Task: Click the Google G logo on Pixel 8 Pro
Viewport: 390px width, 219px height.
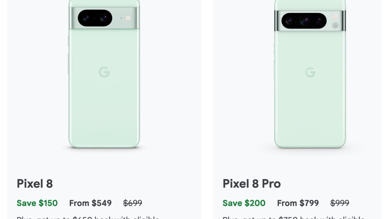Action: (x=310, y=72)
